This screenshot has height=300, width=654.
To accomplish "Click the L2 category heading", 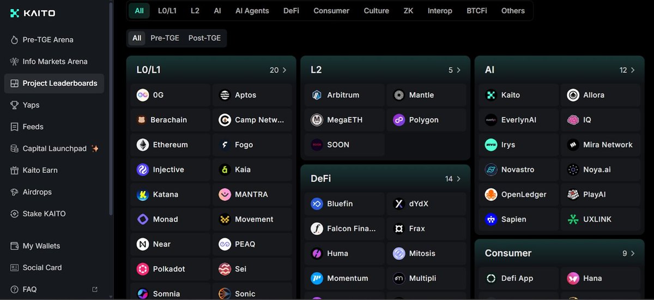I will (x=316, y=70).
